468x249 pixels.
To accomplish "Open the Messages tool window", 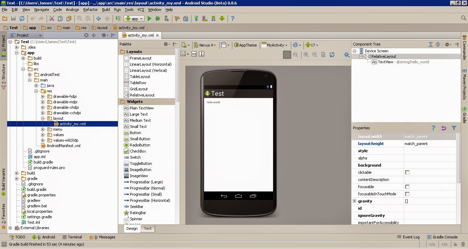I will click(102, 237).
